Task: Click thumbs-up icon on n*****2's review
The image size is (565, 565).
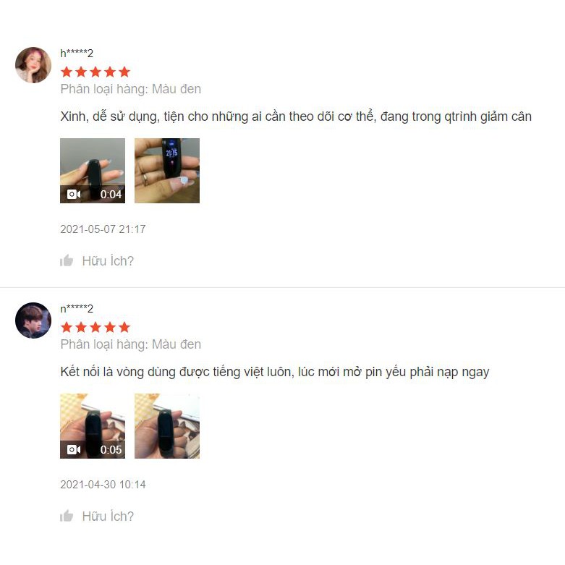Action: click(x=67, y=516)
